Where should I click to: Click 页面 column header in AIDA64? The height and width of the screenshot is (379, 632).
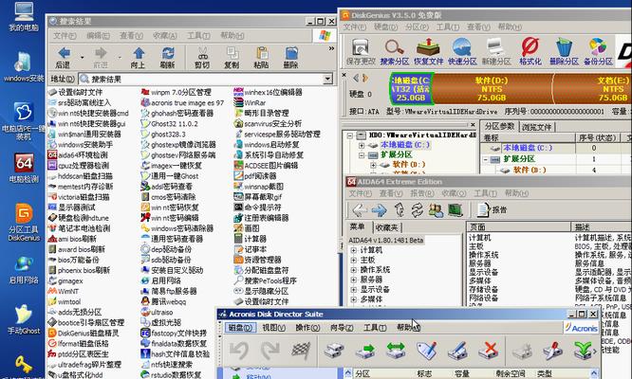[x=519, y=226]
